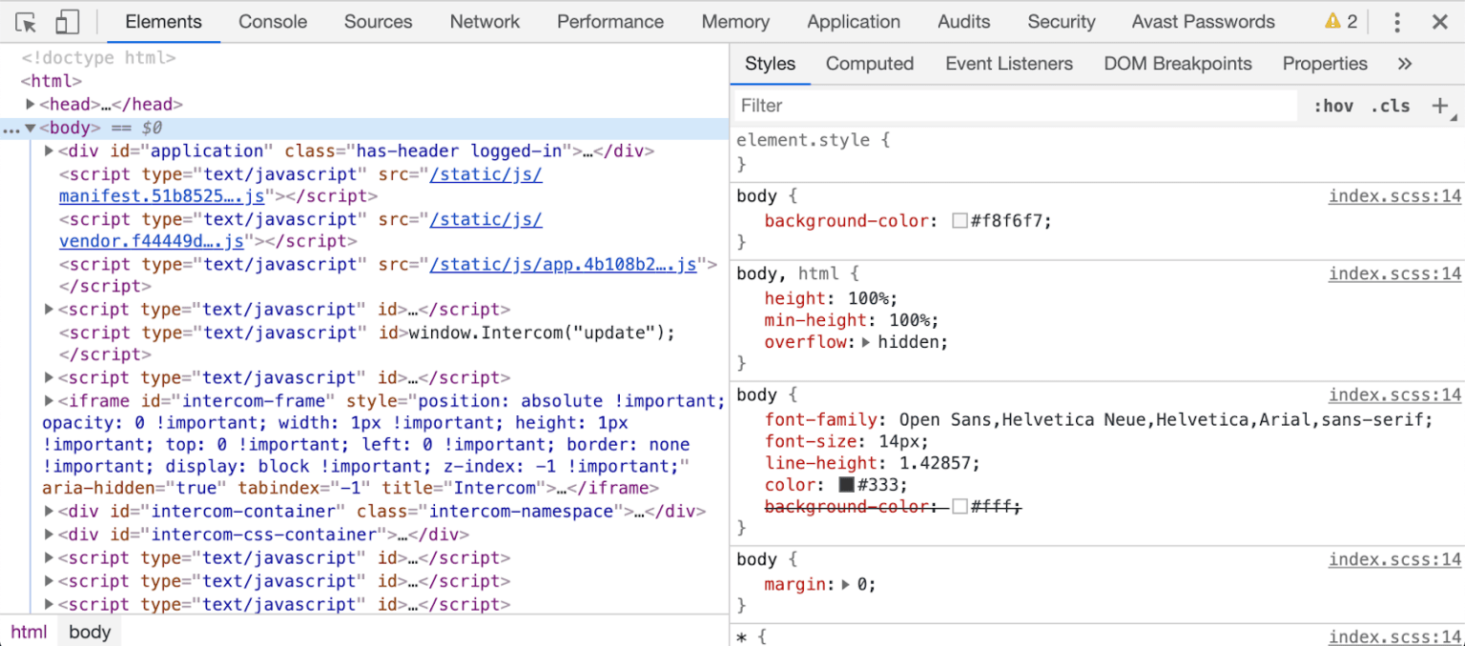Viewport: 1465px width, 646px height.
Task: Follow the /static/js/app.4b108b2 script link
Action: 564,264
